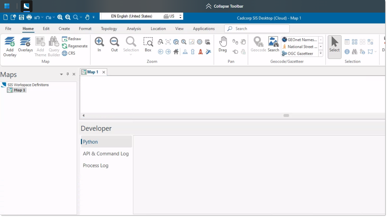The image size is (387, 217).
Task: Click the quick toolbar pan hand icon
Action: (87, 17)
